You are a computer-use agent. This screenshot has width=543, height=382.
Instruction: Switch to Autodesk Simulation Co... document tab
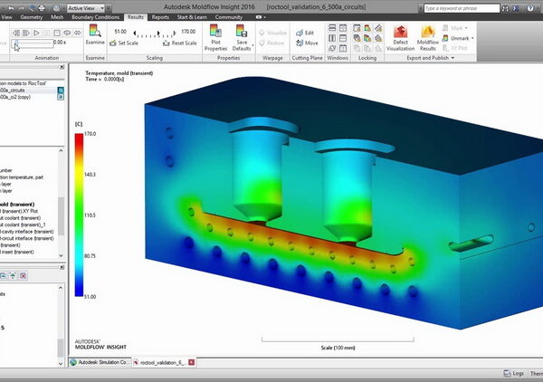[100, 362]
